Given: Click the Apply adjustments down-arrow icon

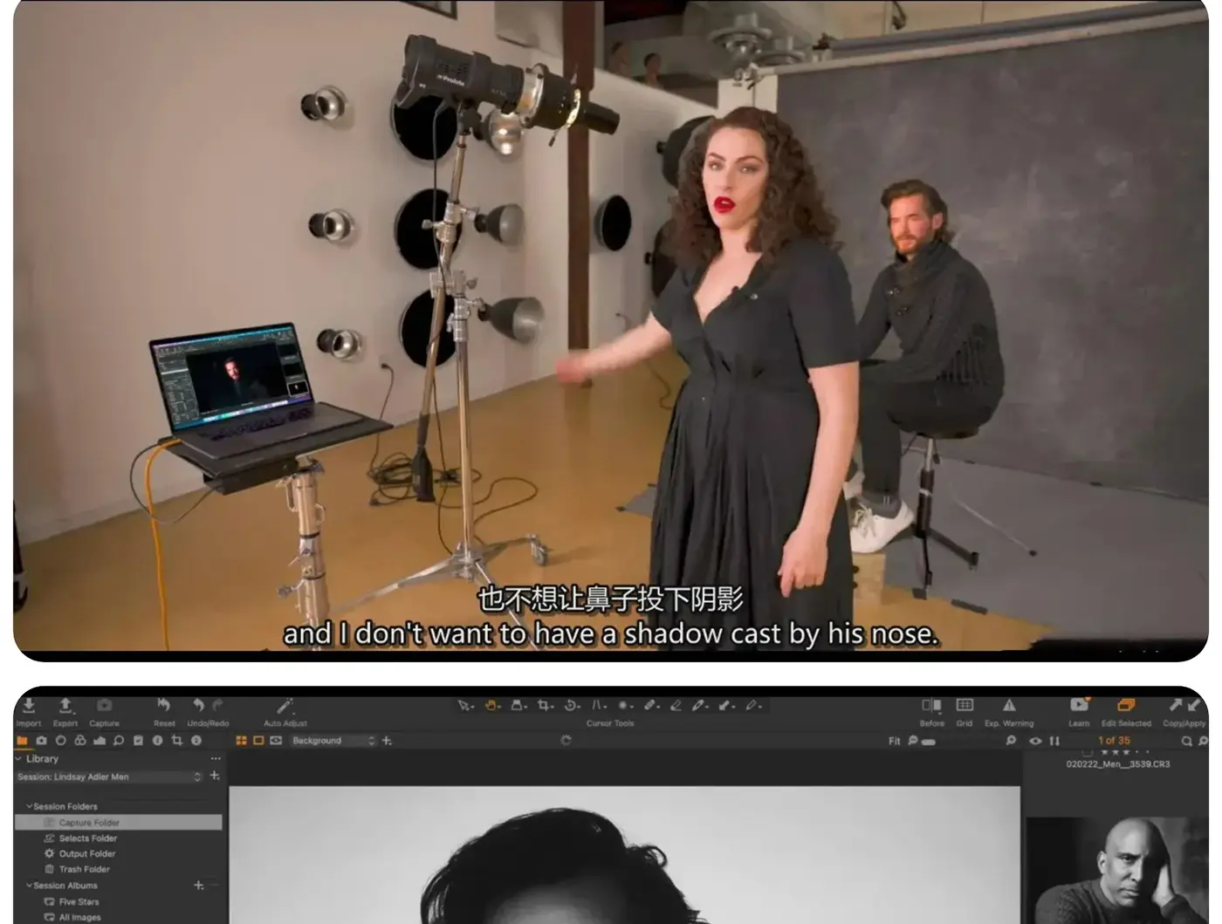Looking at the screenshot, I should pos(1193,705).
